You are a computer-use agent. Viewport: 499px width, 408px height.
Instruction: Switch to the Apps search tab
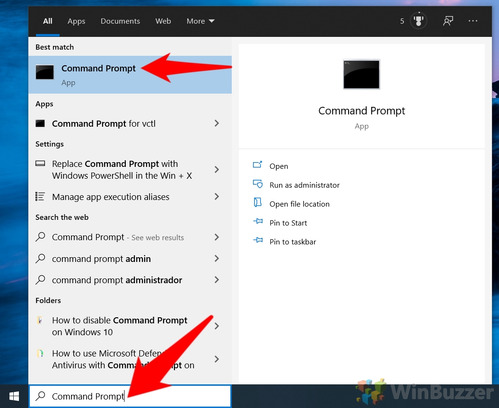coord(76,21)
